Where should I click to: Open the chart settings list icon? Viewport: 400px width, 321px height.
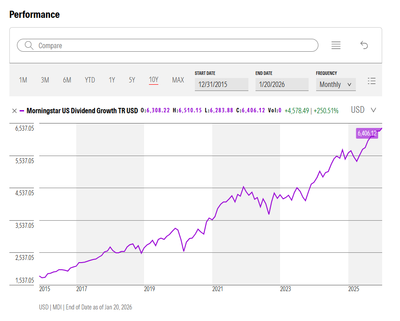point(371,81)
